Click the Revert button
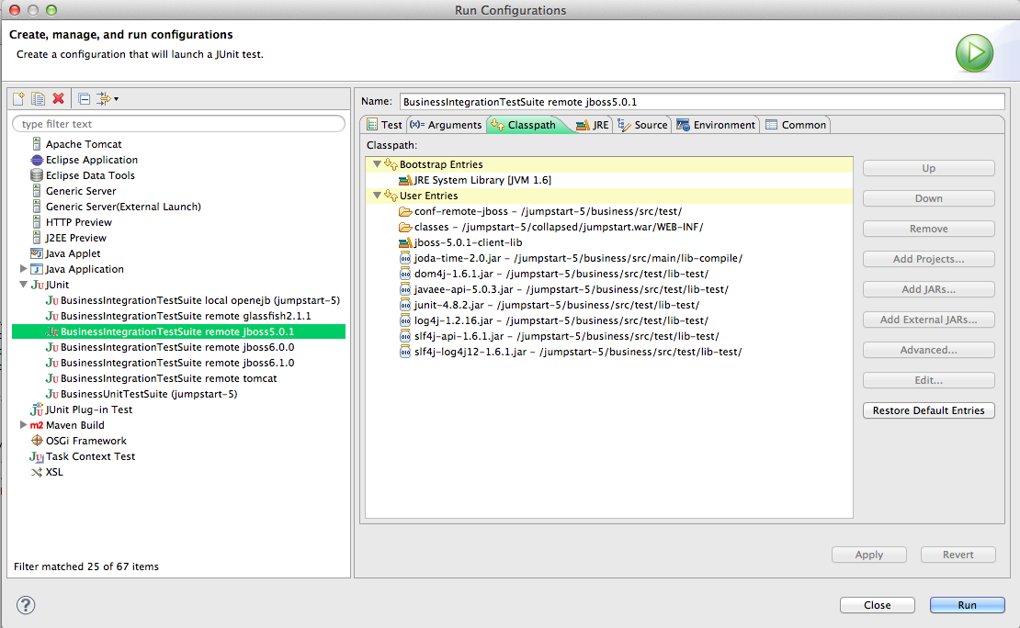This screenshot has height=628, width=1020. 958,555
